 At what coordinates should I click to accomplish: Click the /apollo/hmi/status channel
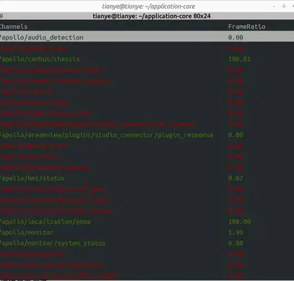click(32, 178)
